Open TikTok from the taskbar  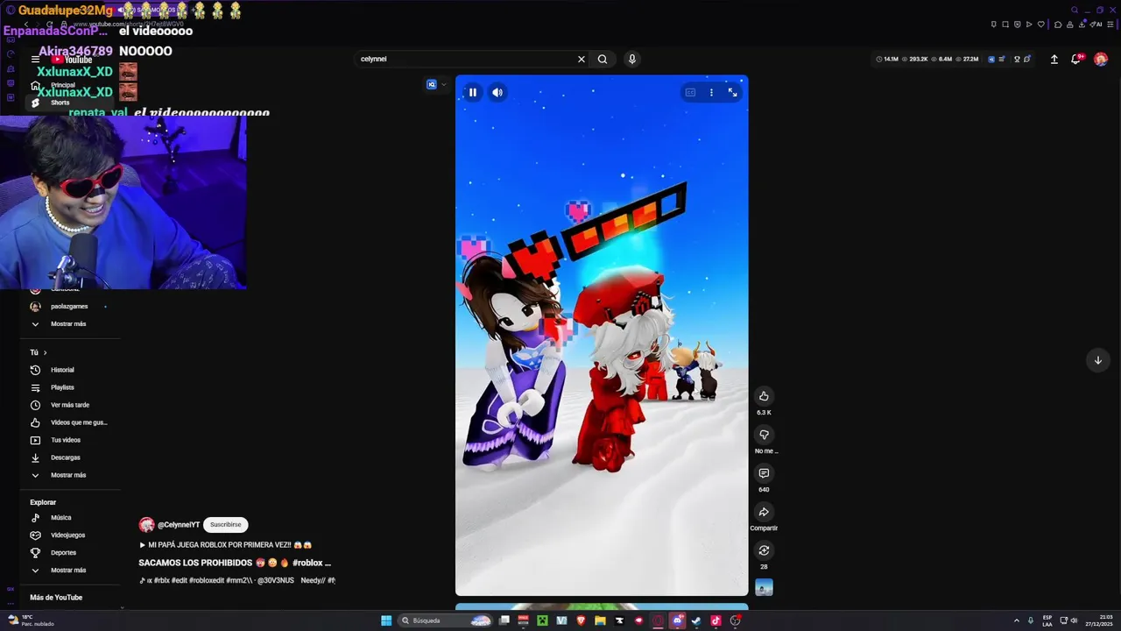click(x=716, y=620)
